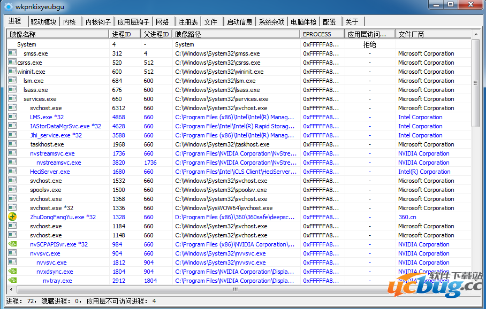Go to the 应用层钩子 tab

[133, 22]
